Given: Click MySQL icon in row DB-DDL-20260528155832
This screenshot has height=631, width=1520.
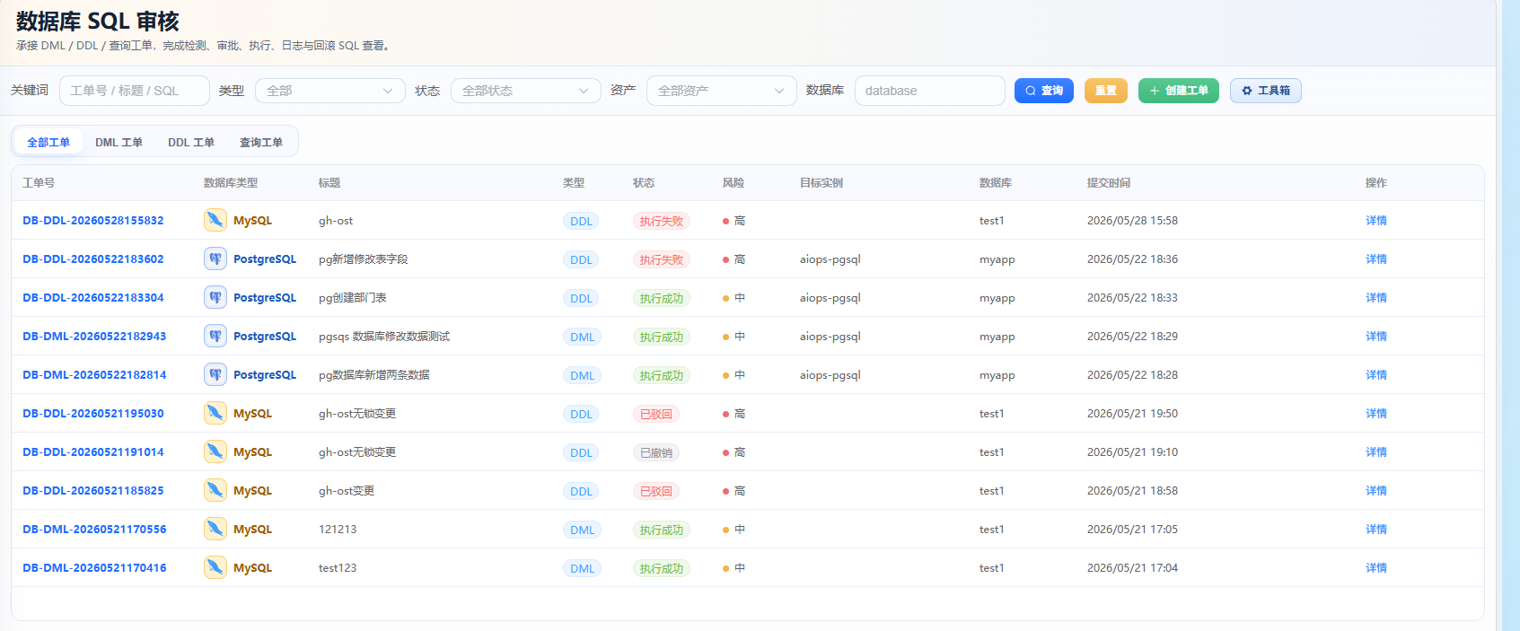Looking at the screenshot, I should pos(215,220).
